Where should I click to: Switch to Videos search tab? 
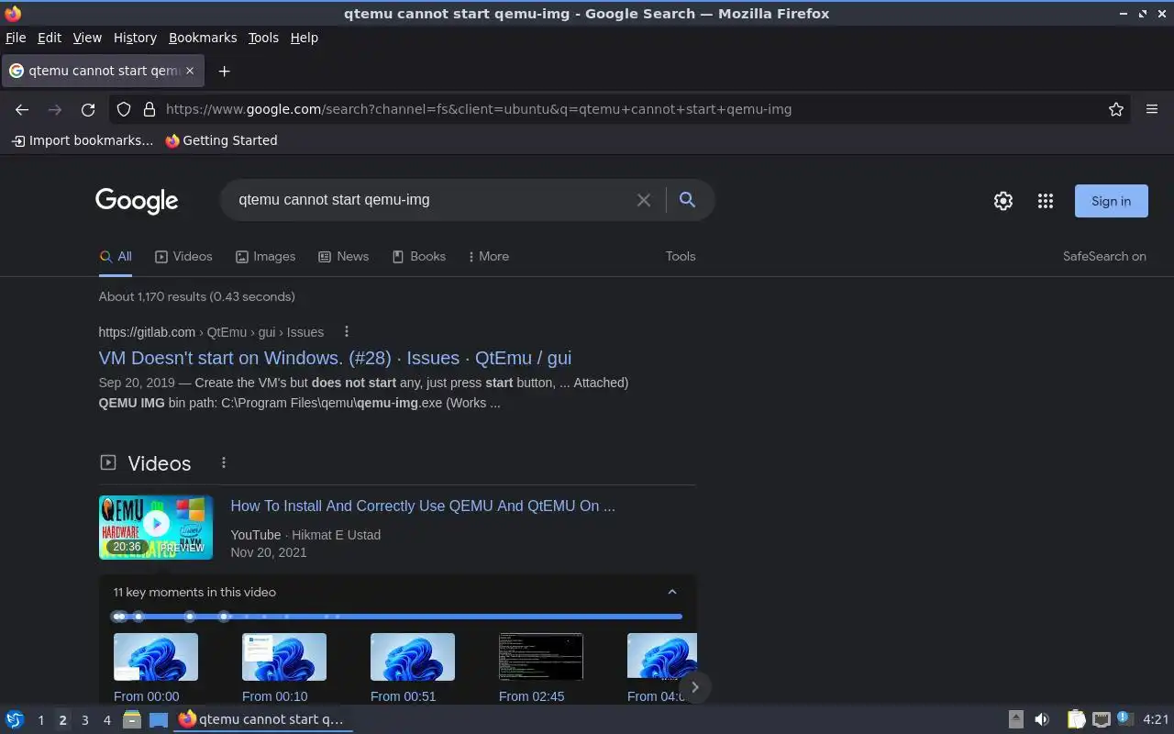(183, 256)
